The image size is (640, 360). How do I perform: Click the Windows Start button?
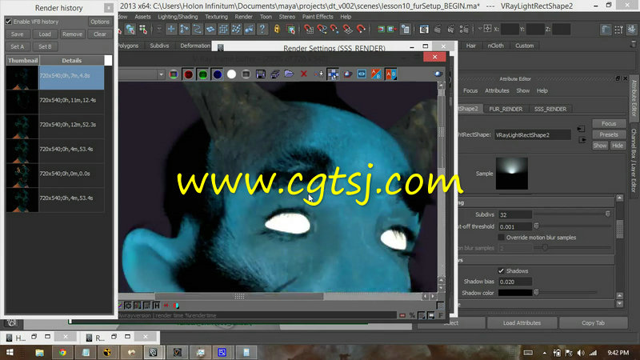click(10, 352)
